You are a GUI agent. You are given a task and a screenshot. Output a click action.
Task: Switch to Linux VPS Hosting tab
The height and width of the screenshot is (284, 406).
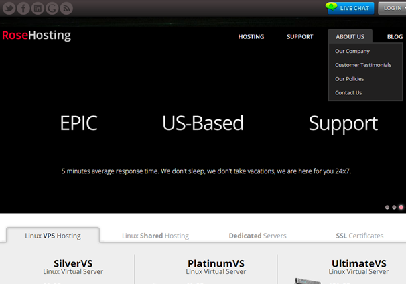[53, 236]
